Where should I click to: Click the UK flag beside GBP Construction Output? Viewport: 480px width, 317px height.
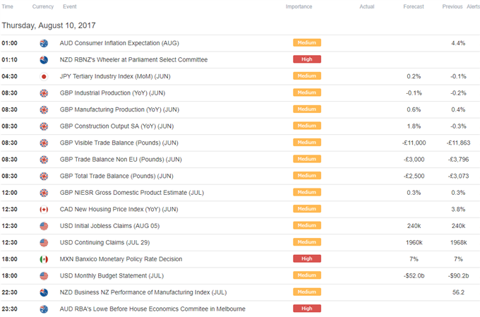(44, 126)
